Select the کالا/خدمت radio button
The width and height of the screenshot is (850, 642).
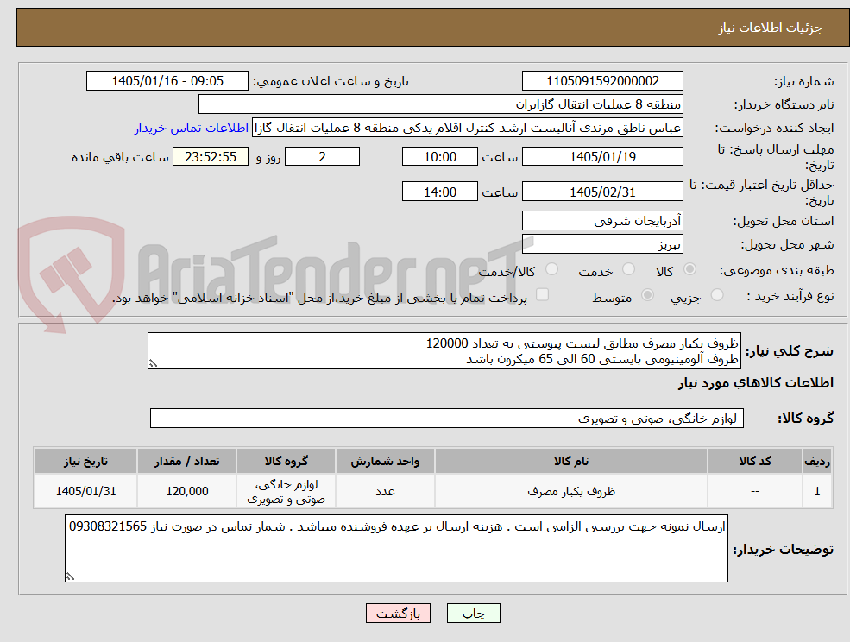pos(551,269)
